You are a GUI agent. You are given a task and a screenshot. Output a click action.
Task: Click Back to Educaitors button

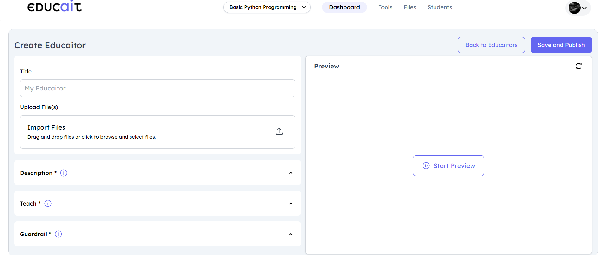[x=491, y=45]
